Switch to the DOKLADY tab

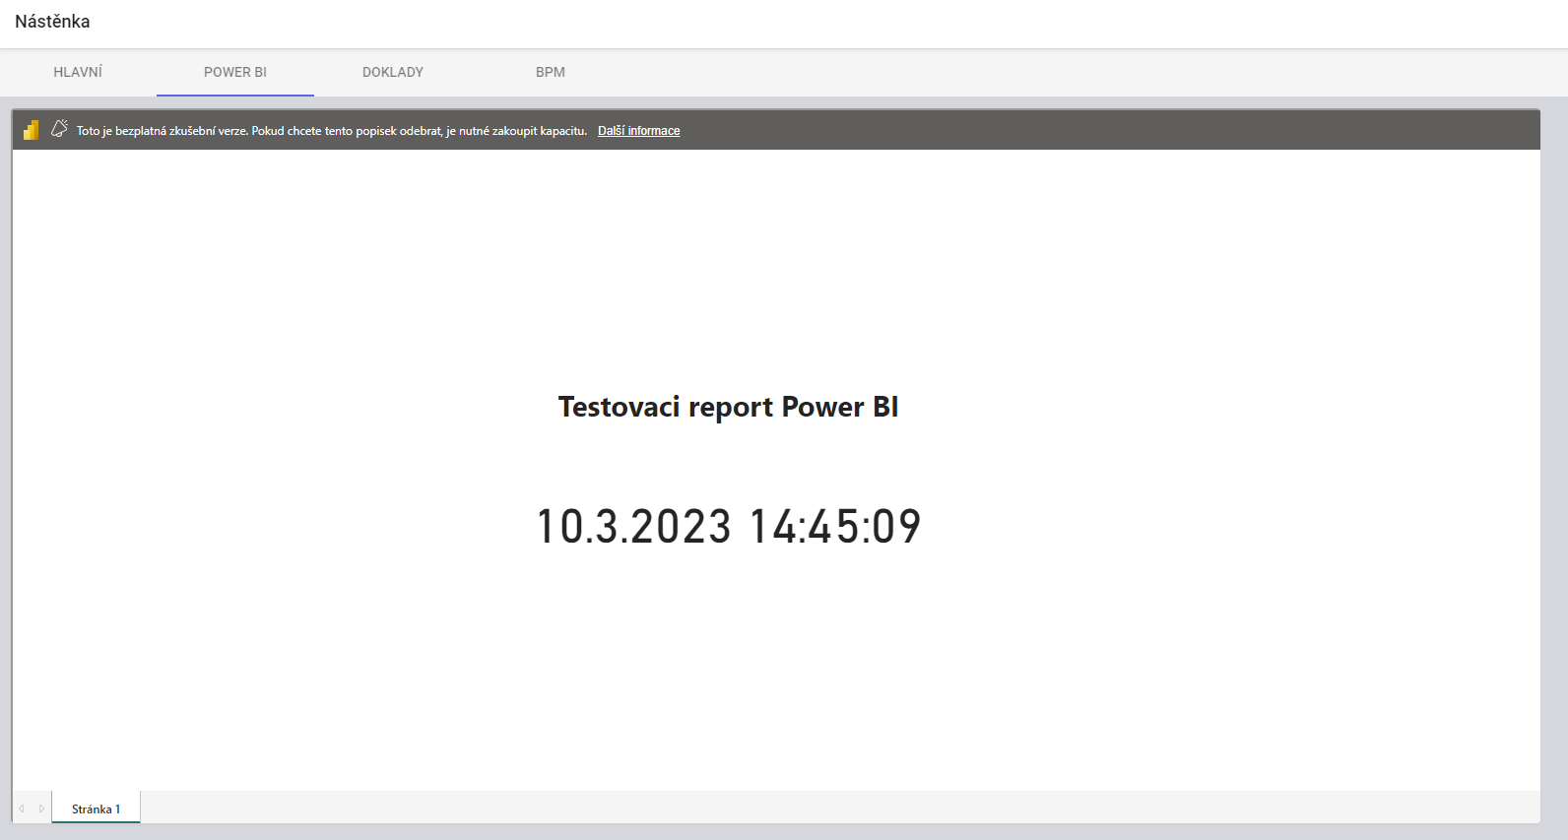[393, 72]
